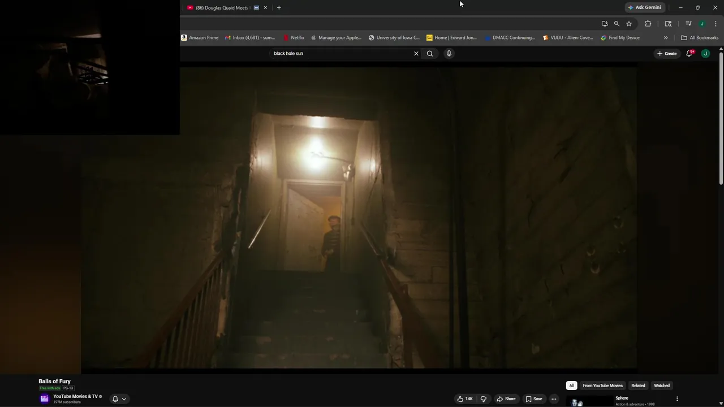Screen dimensions: 724x407
Task: Open the DMACC Continuing bookmark
Action: pos(510,38)
